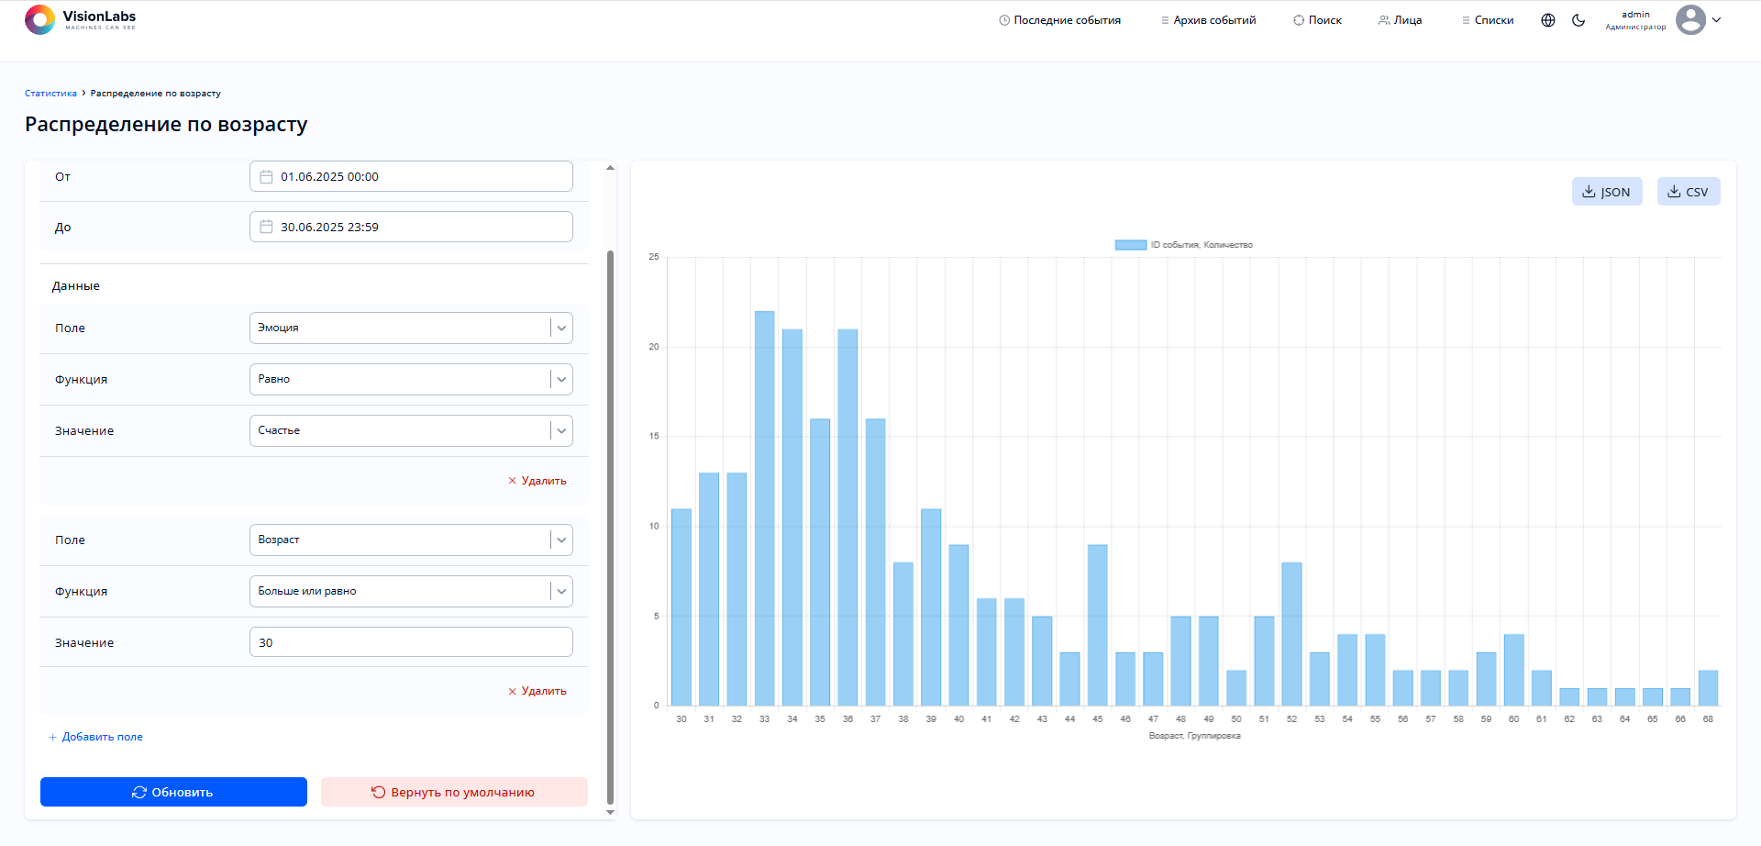Download chart data as JSON

(x=1607, y=192)
